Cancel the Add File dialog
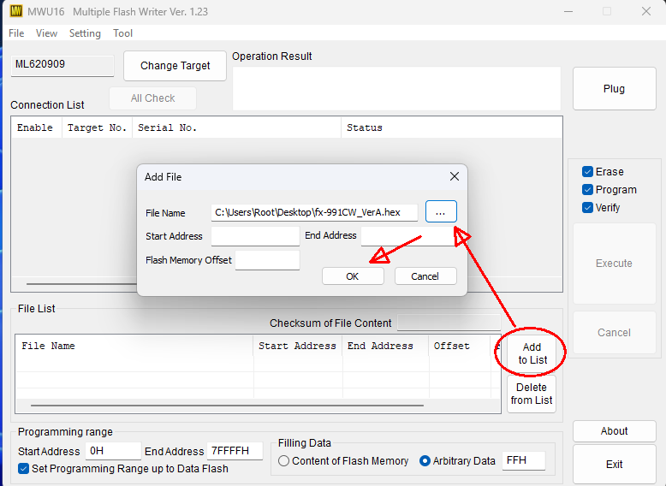Viewport: 666px width, 486px height. 425,276
